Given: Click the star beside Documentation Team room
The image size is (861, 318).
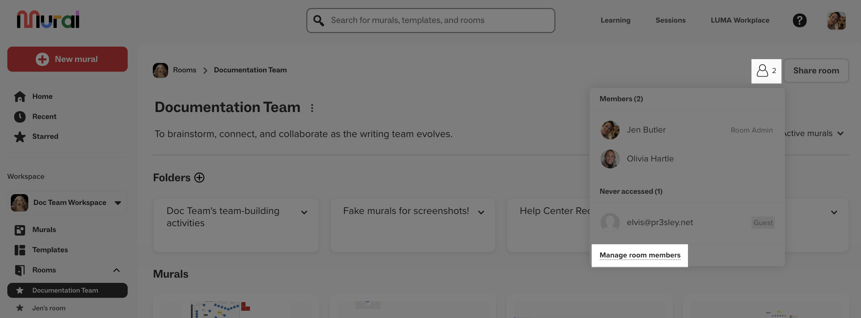Looking at the screenshot, I should (20, 290).
